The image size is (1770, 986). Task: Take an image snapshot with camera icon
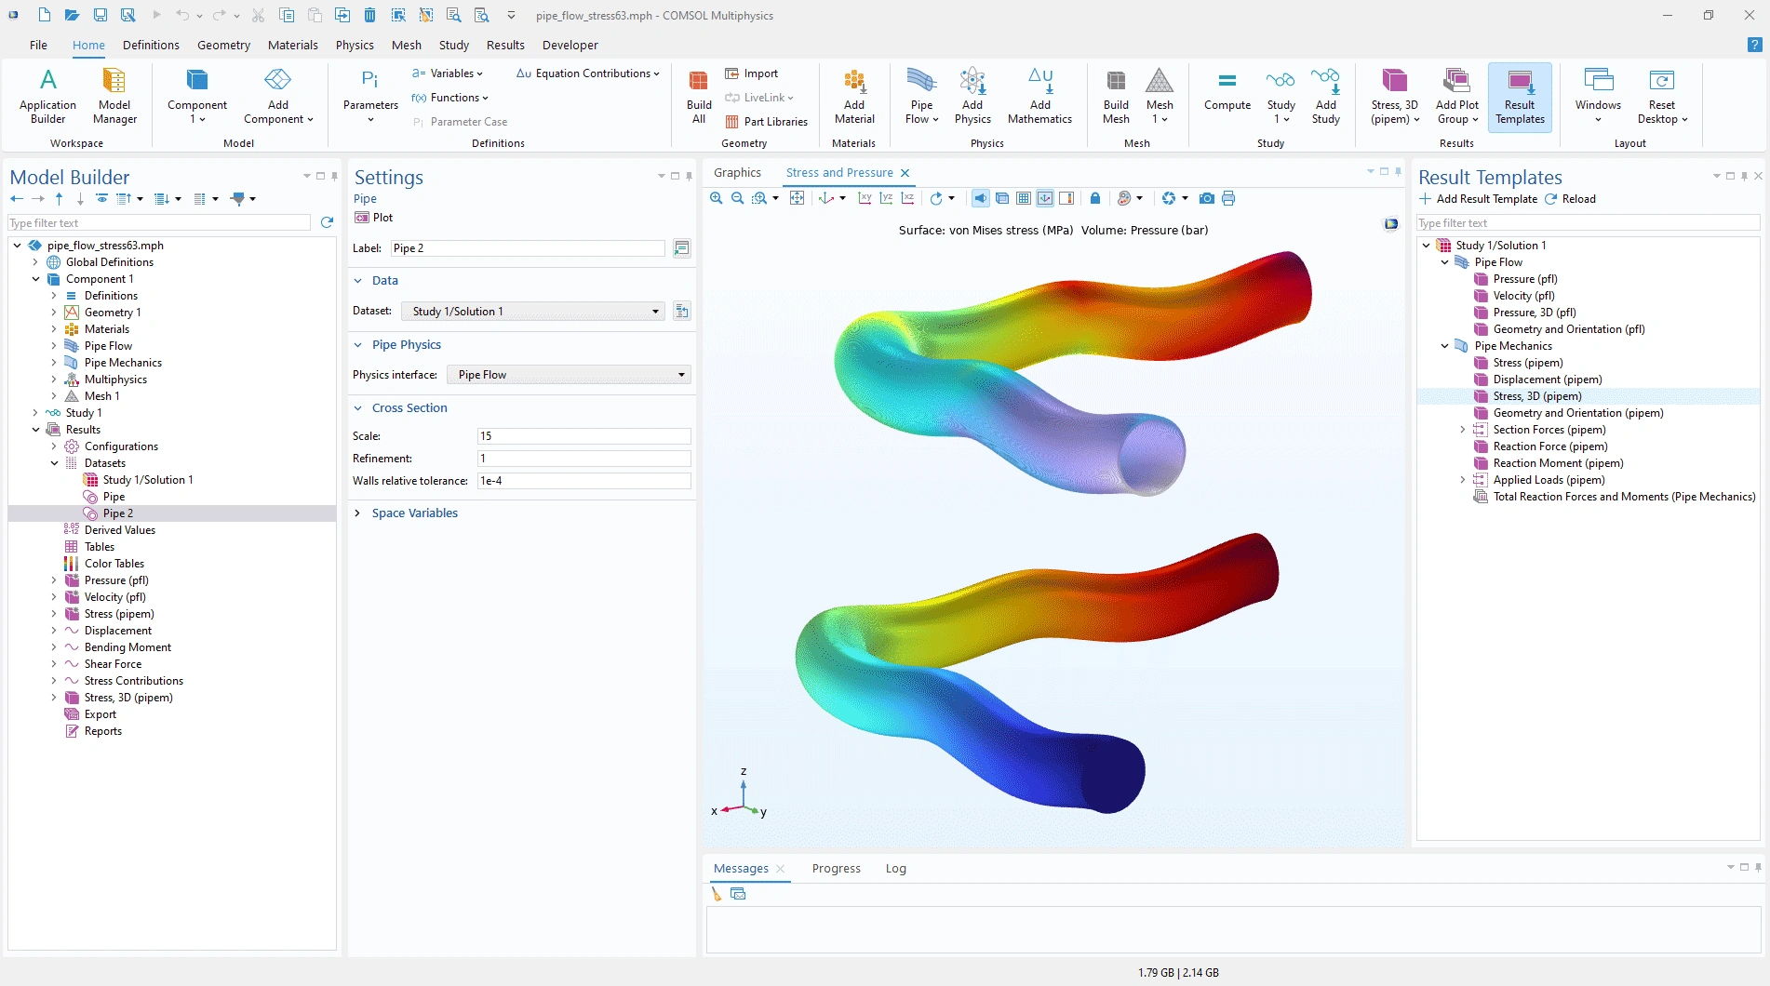[x=1206, y=198]
